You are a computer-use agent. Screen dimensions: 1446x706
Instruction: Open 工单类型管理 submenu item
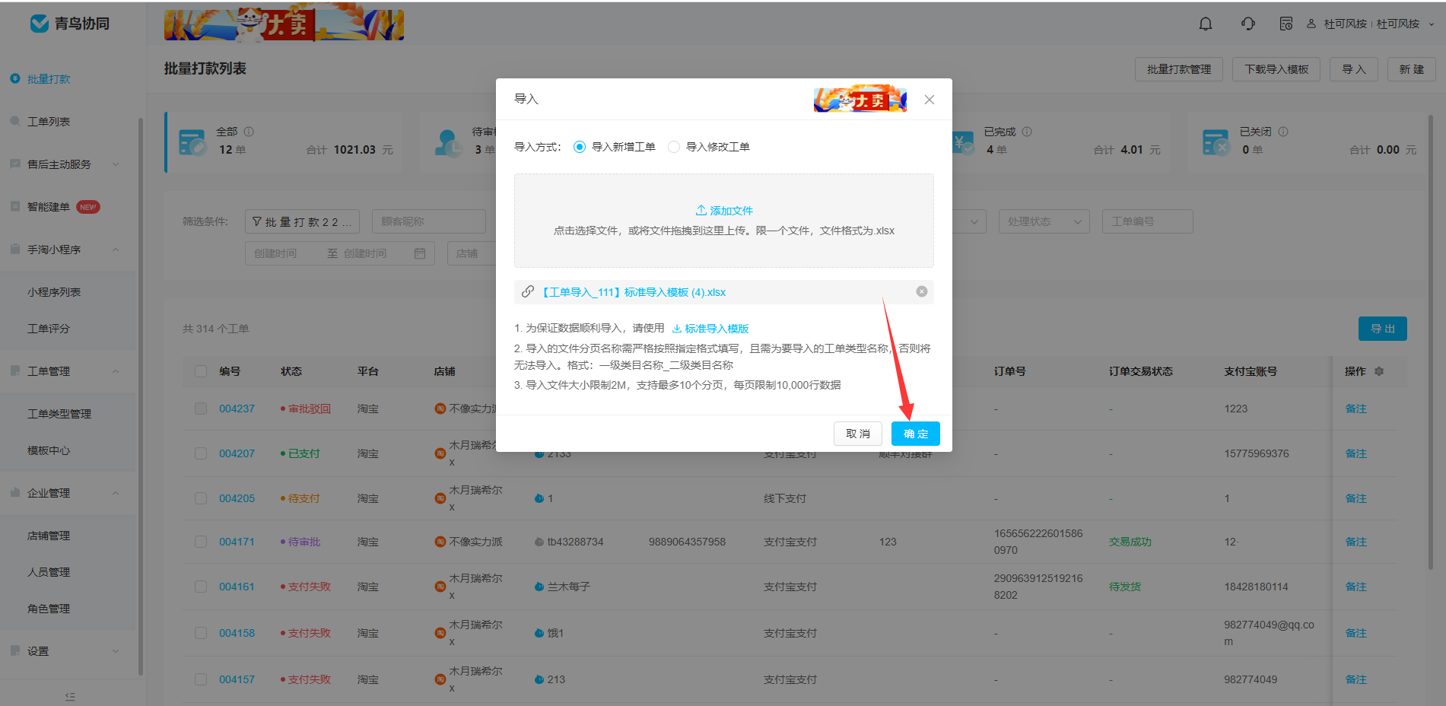59,414
